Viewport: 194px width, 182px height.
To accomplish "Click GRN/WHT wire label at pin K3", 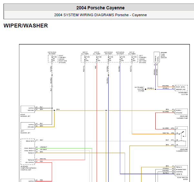I will click(44, 147).
